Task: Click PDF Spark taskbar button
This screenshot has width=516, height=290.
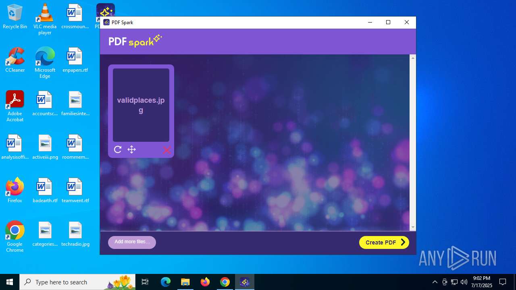Action: tap(245, 282)
